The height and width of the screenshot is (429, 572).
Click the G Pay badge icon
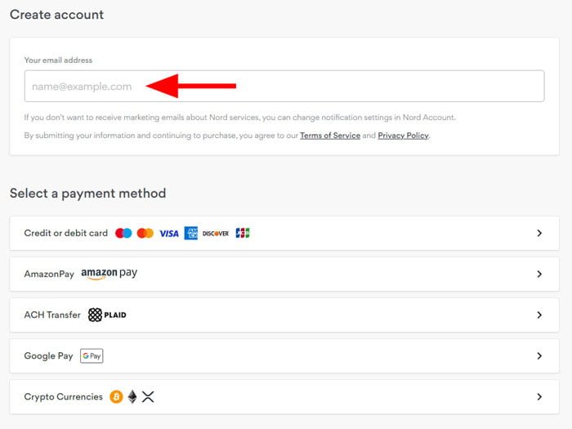[x=92, y=355]
